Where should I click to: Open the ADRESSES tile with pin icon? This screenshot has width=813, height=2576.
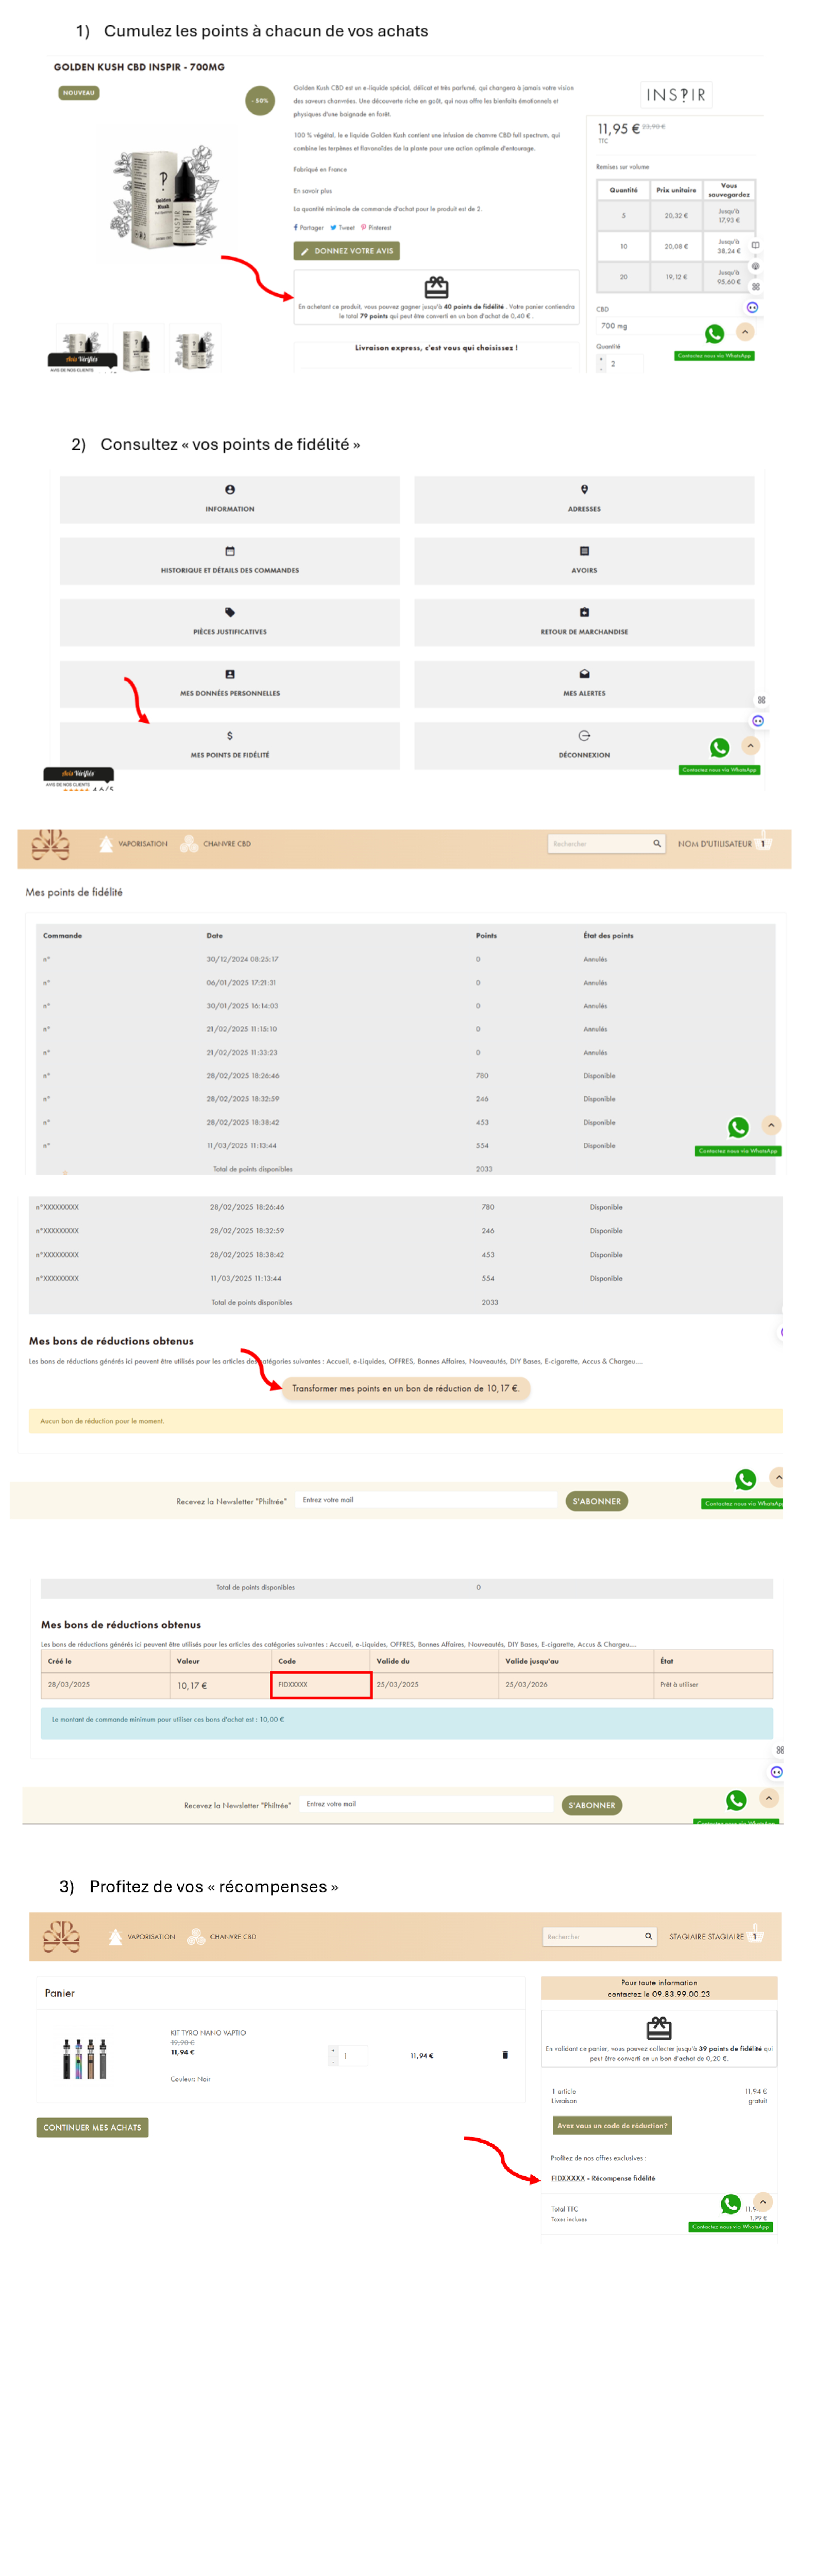(x=584, y=499)
